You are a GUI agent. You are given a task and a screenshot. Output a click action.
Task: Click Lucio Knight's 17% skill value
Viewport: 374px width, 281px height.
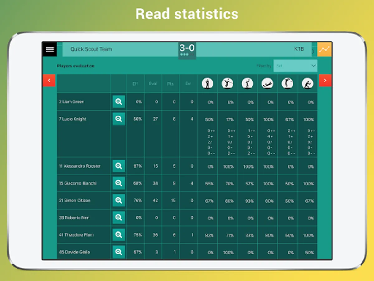229,120
